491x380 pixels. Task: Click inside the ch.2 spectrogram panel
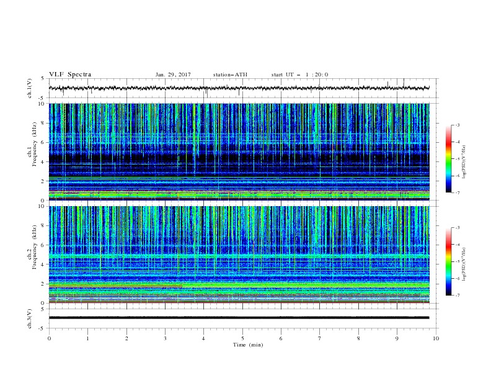pyautogui.click(x=239, y=255)
